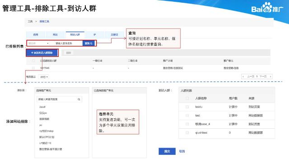The width and height of the screenshot is (289, 162).
Task: Open the 应用 tab
Action: (36, 35)
